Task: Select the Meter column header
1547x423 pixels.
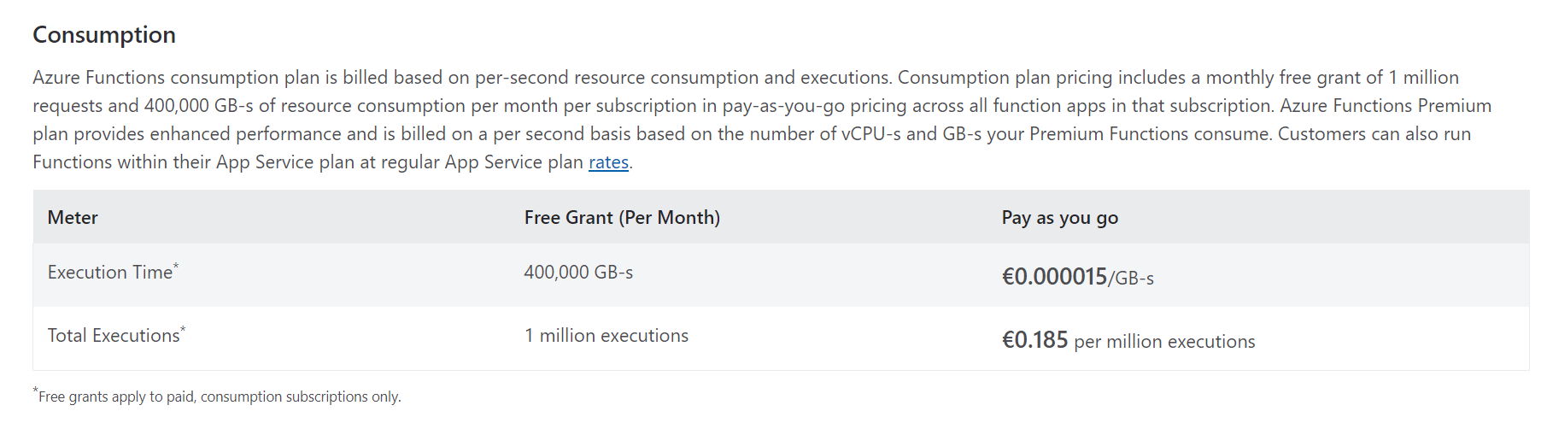Action: (x=73, y=218)
